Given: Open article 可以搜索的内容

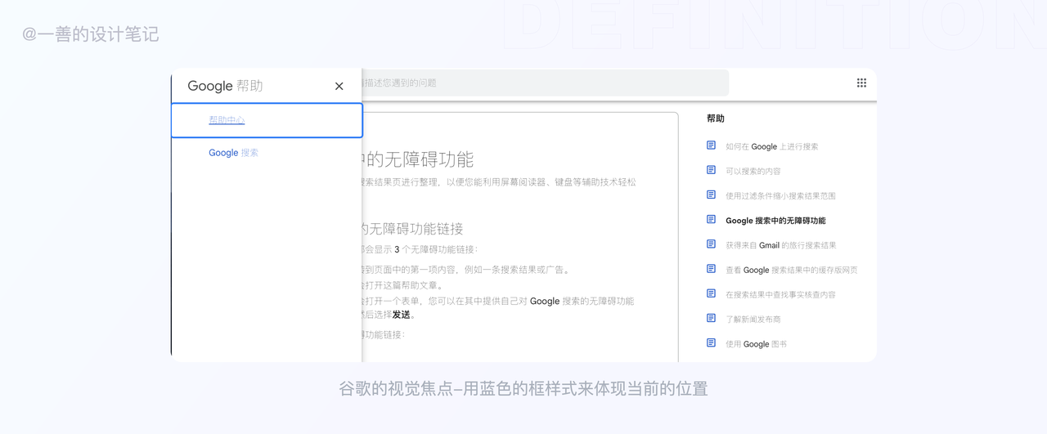Looking at the screenshot, I should 753,172.
